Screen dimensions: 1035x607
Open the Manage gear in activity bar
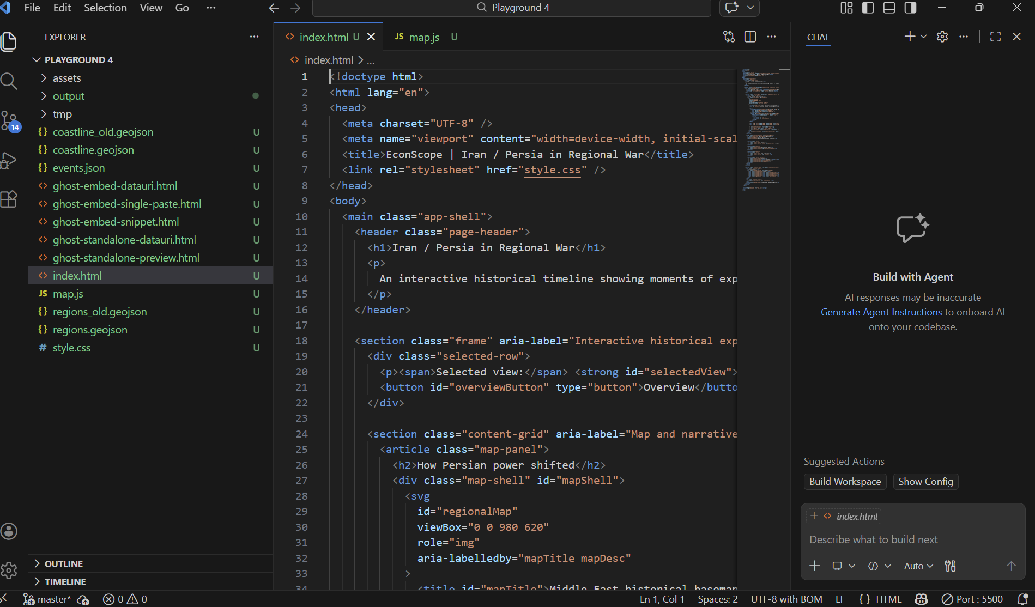[x=9, y=570]
